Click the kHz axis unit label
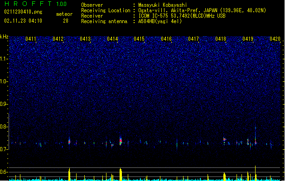 (4, 37)
